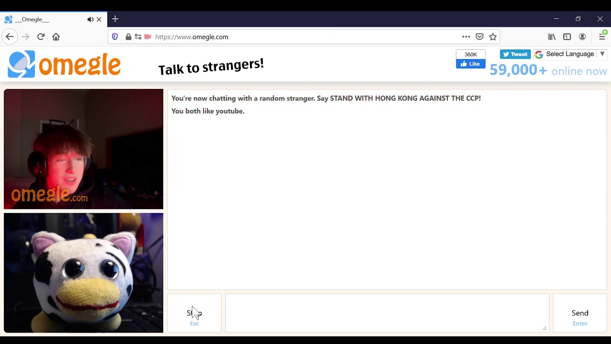The image size is (611, 344).
Task: Tweet about Omegle
Action: [515, 54]
